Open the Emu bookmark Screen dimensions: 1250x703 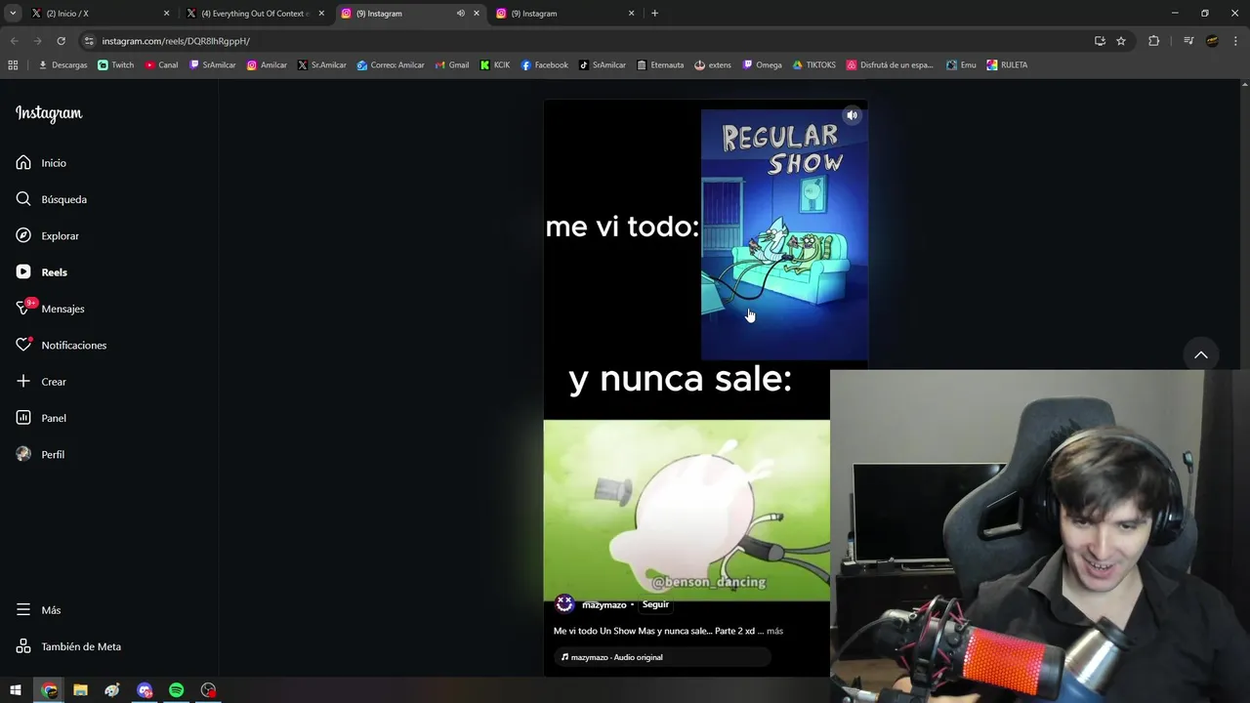click(961, 65)
